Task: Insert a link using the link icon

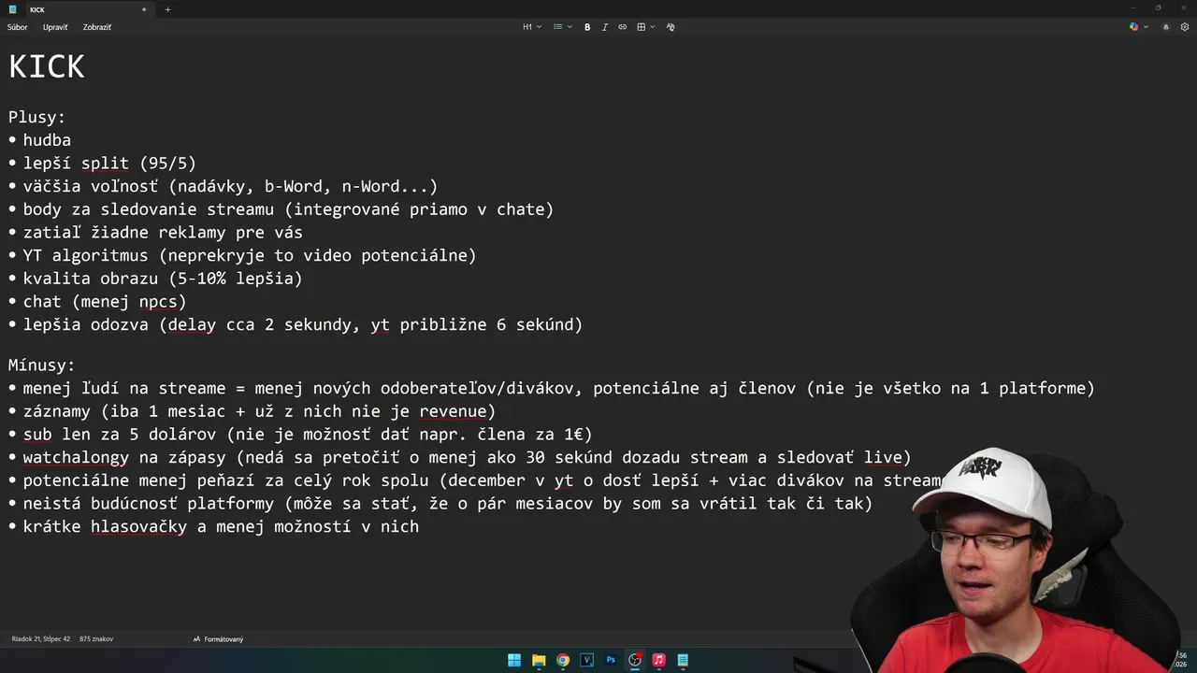Action: tap(623, 27)
